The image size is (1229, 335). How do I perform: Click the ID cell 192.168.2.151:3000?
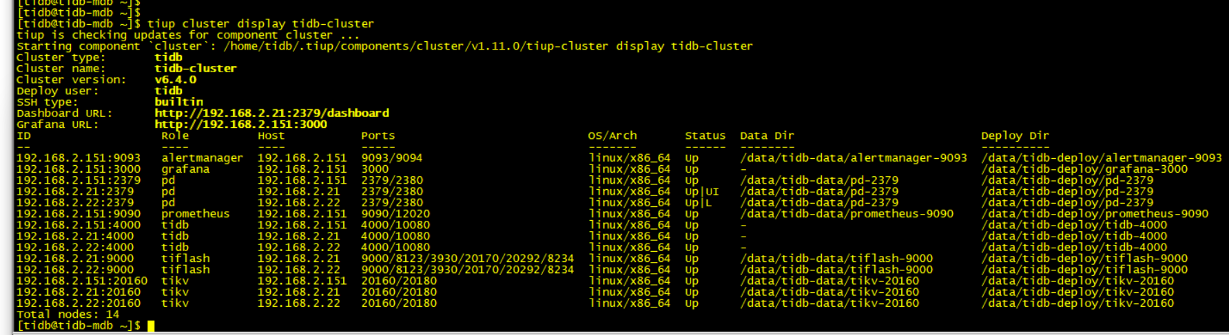pyautogui.click(x=79, y=169)
